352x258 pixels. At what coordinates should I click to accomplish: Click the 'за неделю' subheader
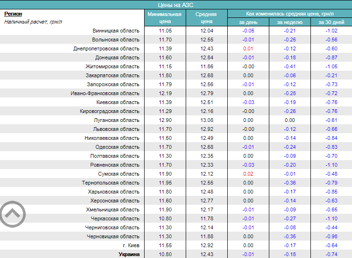(290, 22)
